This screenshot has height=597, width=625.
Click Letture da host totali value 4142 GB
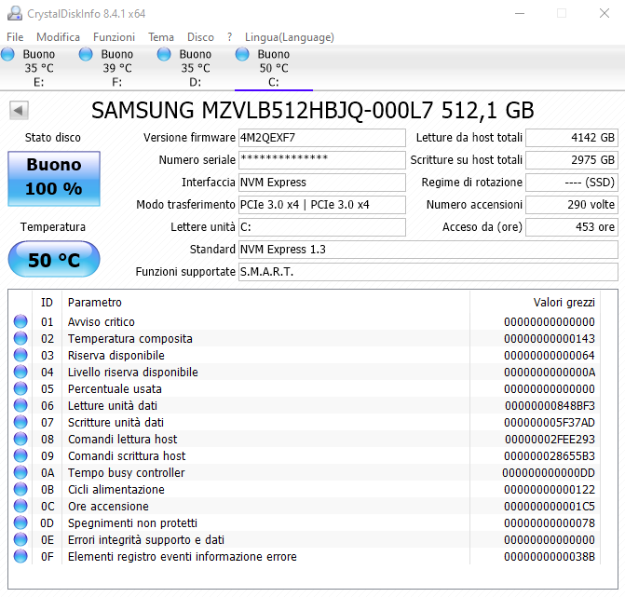(572, 138)
